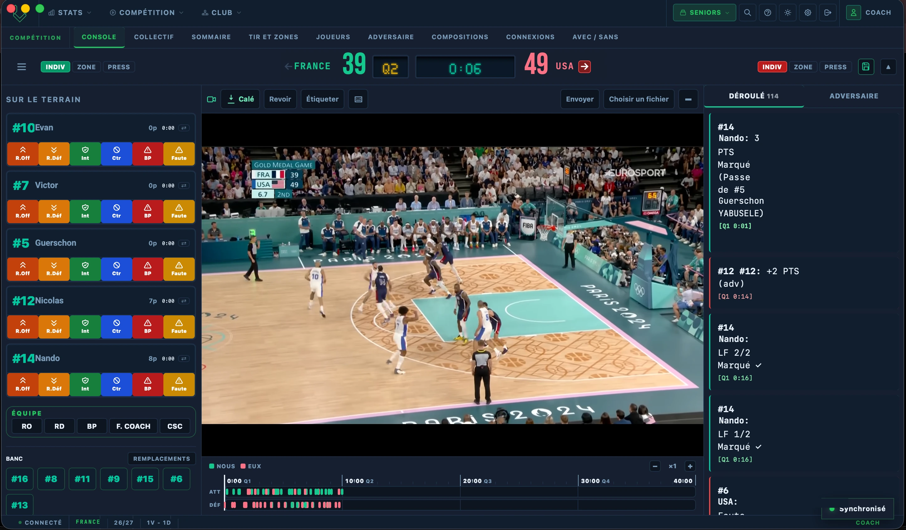Viewport: 906px width, 530px height.
Task: Click the save icon next to PRESS
Action: pyautogui.click(x=866, y=67)
